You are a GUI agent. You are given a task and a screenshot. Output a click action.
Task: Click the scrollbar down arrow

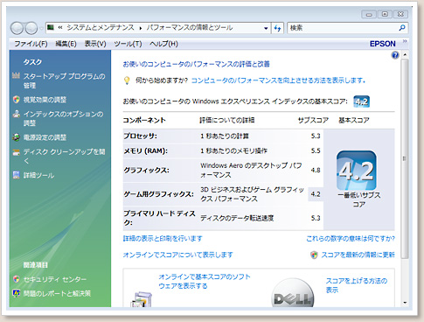405,303
